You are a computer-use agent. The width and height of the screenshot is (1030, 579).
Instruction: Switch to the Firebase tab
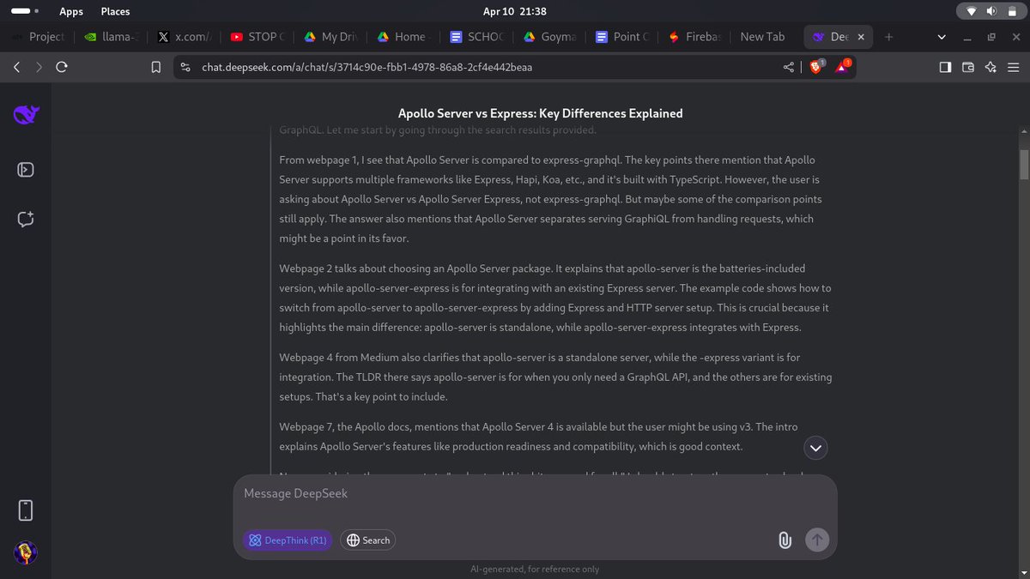point(695,37)
